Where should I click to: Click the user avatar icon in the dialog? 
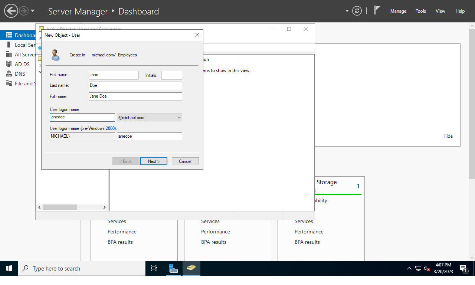click(55, 55)
